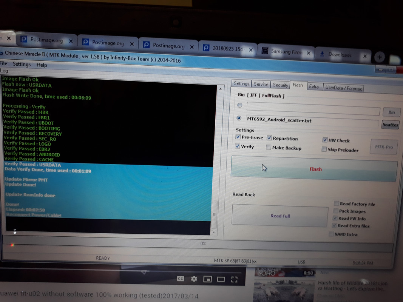This screenshot has height=302, width=403.
Task: Click the red Flash button
Action: coord(314,169)
